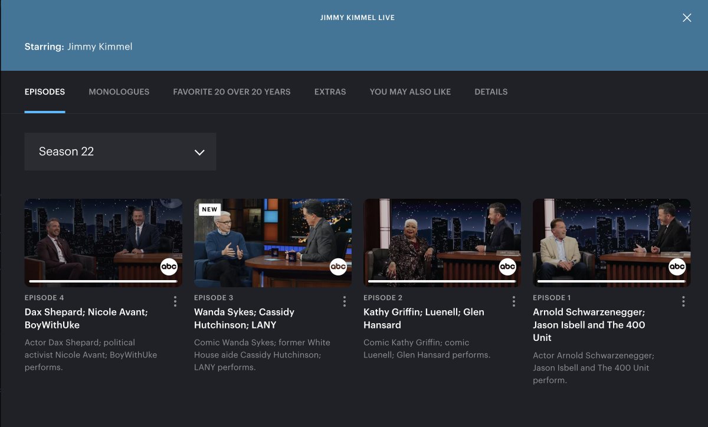Click the EPISODE 3 label
This screenshot has height=427, width=708.
pyautogui.click(x=214, y=298)
